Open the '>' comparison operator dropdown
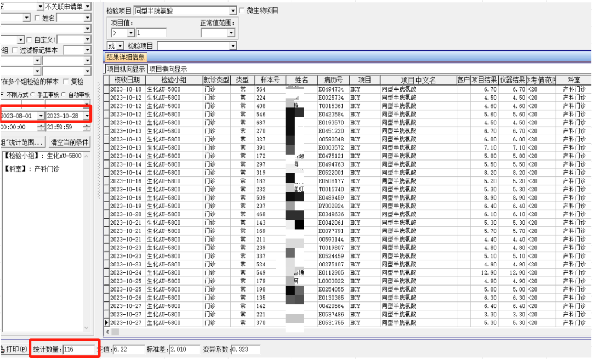Image resolution: width=592 pixels, height=359 pixels. point(130,33)
